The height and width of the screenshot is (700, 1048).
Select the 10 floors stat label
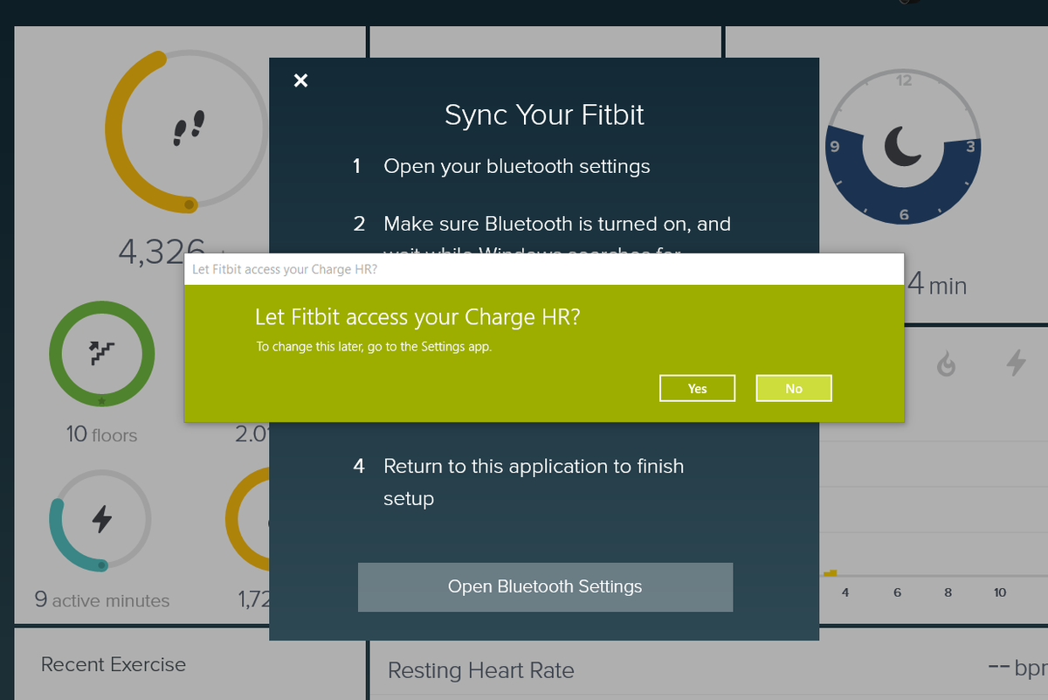101,434
